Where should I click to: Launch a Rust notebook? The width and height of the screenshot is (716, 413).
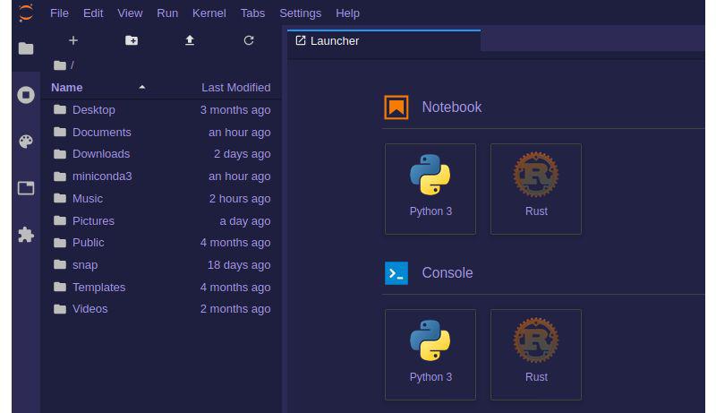(x=535, y=189)
